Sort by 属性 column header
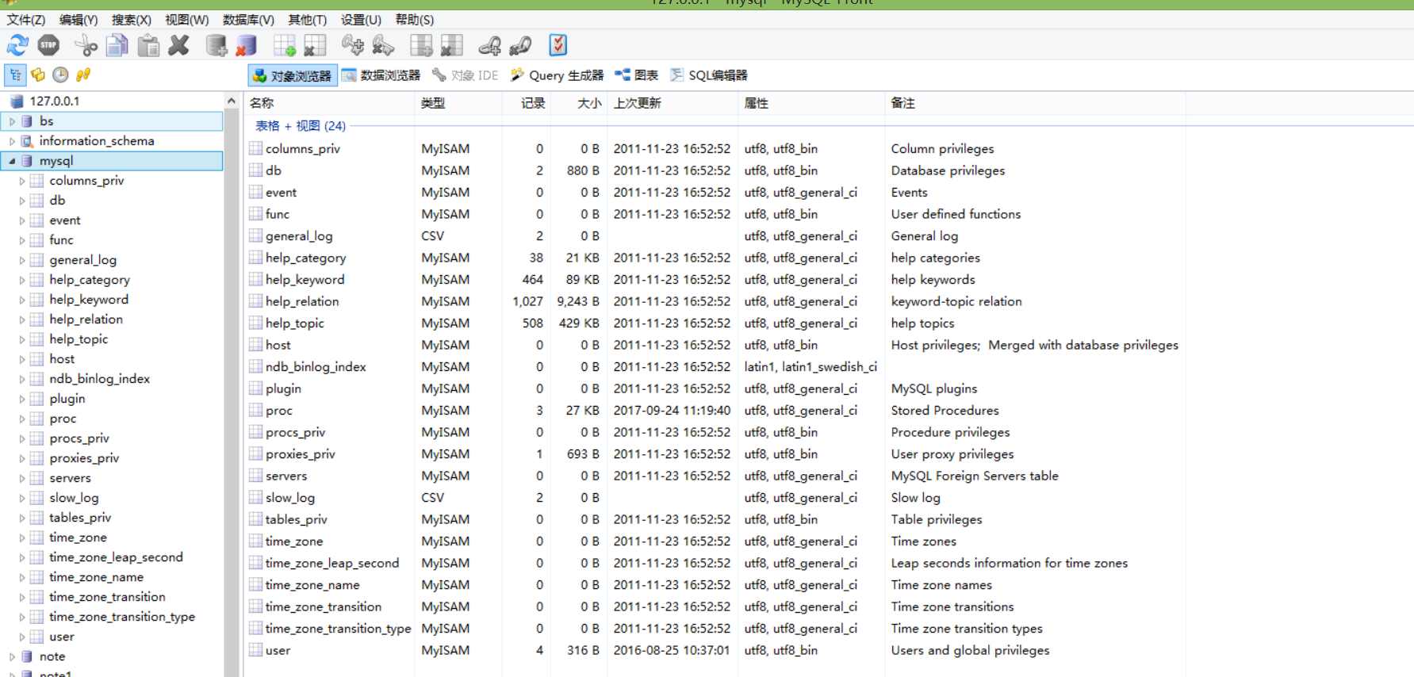The width and height of the screenshot is (1414, 677). click(811, 103)
